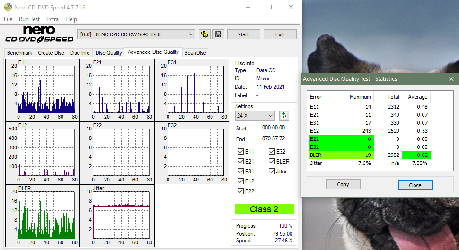Click the Nero CD-DVD Speed title bar icon

coord(8,7)
